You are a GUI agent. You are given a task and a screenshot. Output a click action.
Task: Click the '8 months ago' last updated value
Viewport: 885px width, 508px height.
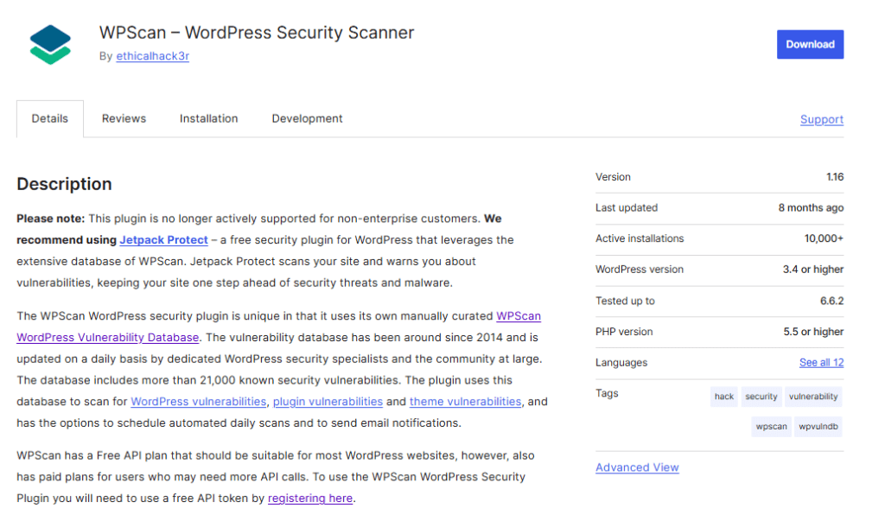coord(811,207)
